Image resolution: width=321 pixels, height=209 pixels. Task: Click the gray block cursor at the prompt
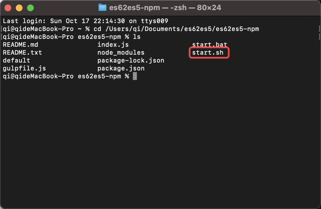click(x=135, y=76)
